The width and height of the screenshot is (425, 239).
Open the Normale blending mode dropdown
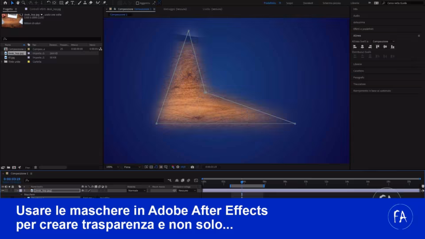coord(137,190)
